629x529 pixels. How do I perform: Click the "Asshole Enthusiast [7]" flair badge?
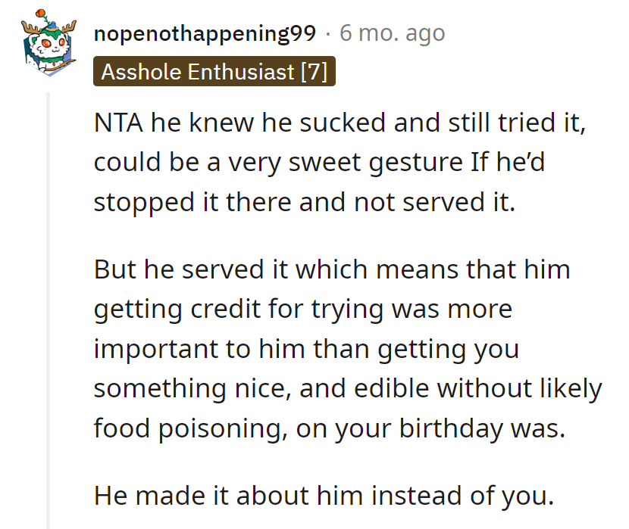[x=214, y=72]
